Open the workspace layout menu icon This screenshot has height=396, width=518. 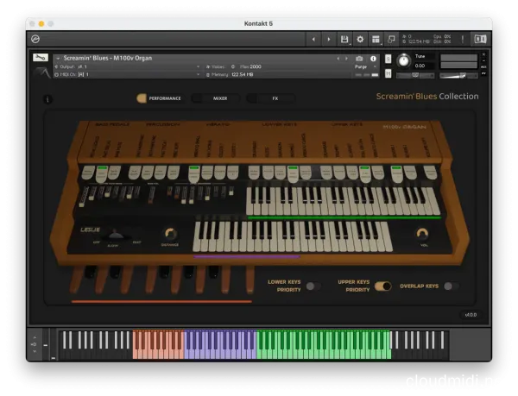376,40
